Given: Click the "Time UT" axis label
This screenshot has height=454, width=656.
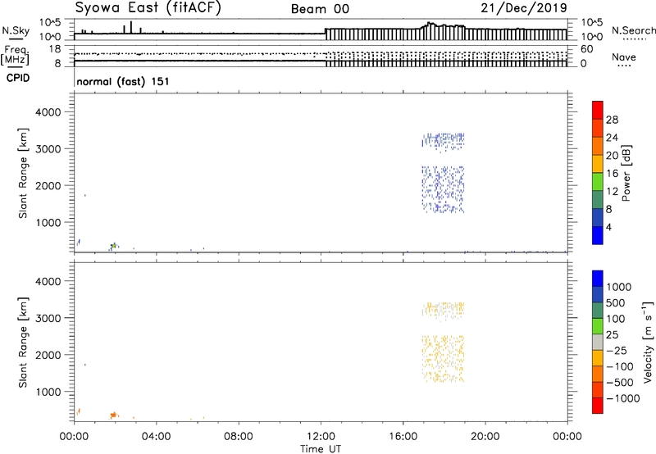Looking at the screenshot, I should click(x=321, y=449).
